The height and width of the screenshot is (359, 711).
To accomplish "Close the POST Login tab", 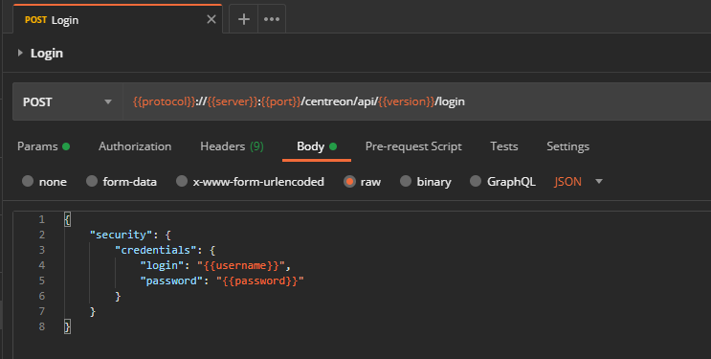I will pyautogui.click(x=211, y=19).
